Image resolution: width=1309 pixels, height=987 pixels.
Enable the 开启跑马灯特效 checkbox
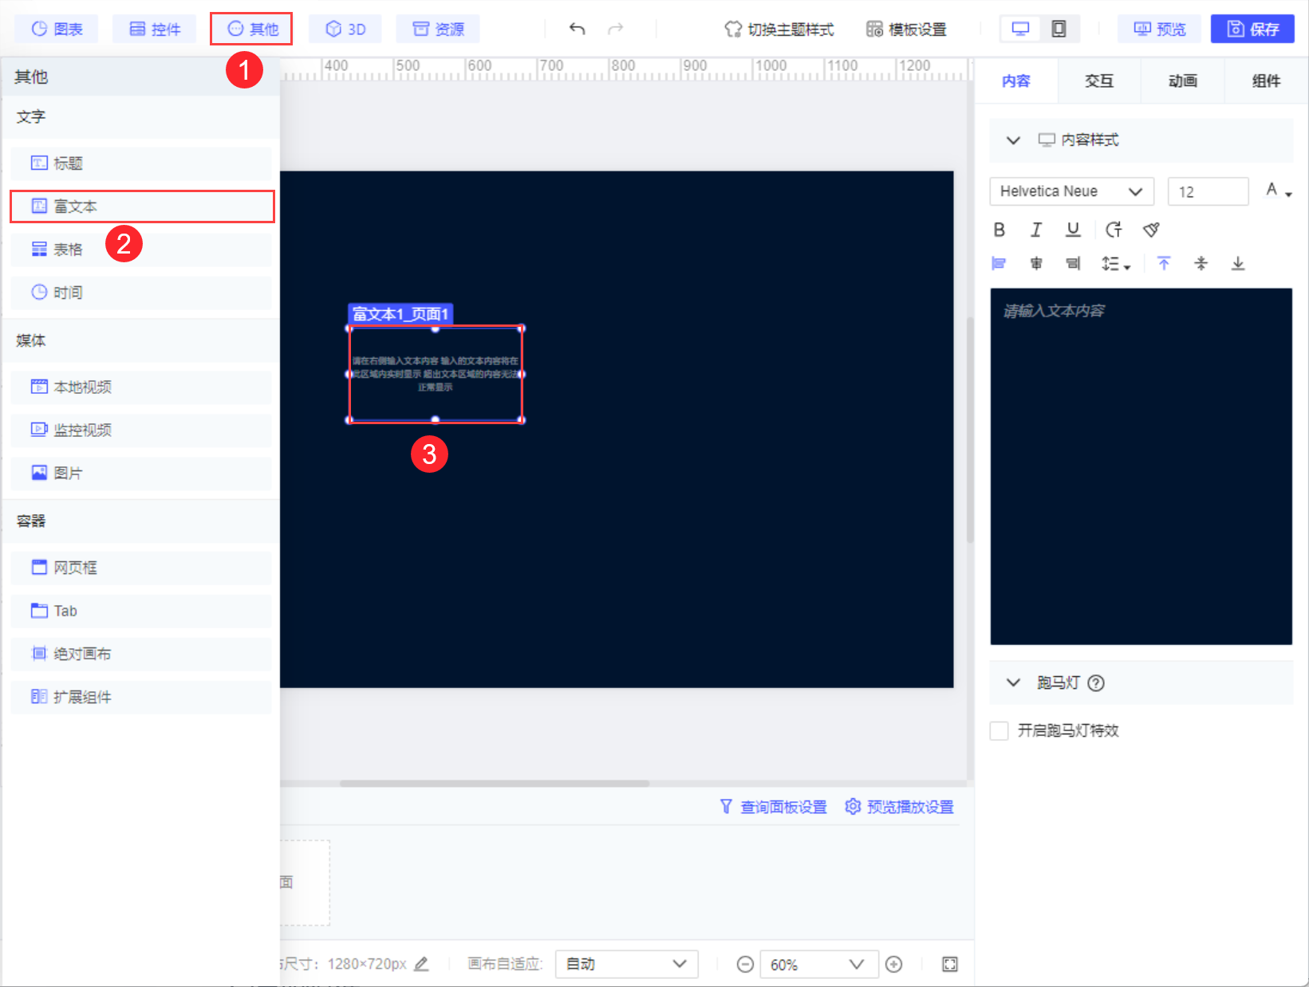[x=999, y=731]
